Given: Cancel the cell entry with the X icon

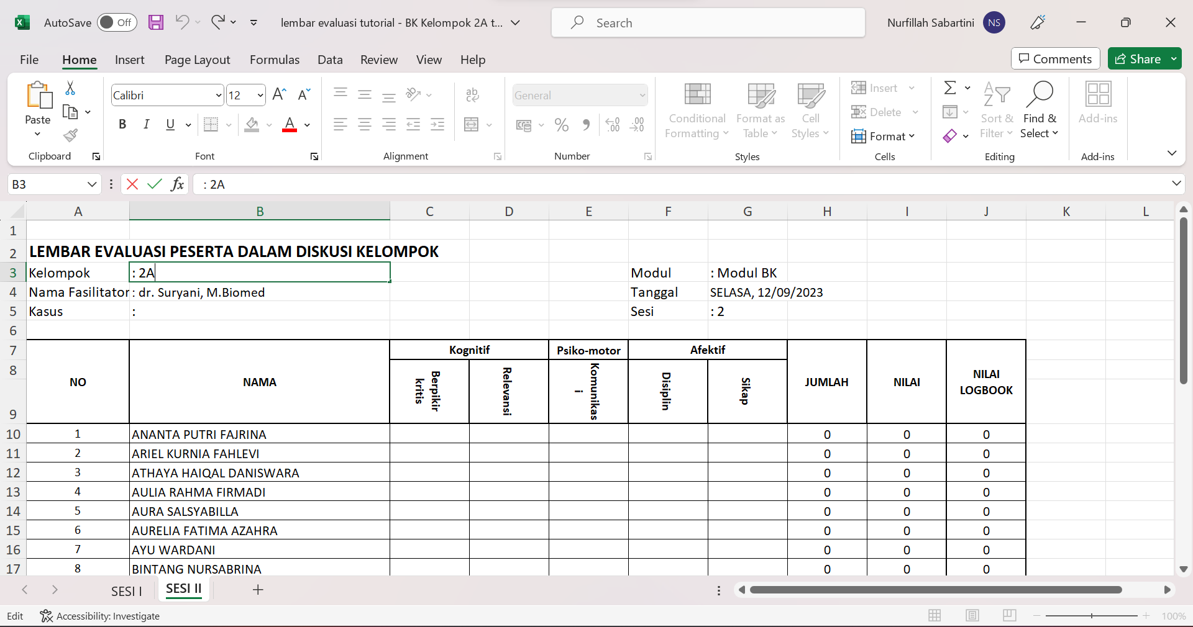Looking at the screenshot, I should 132,184.
